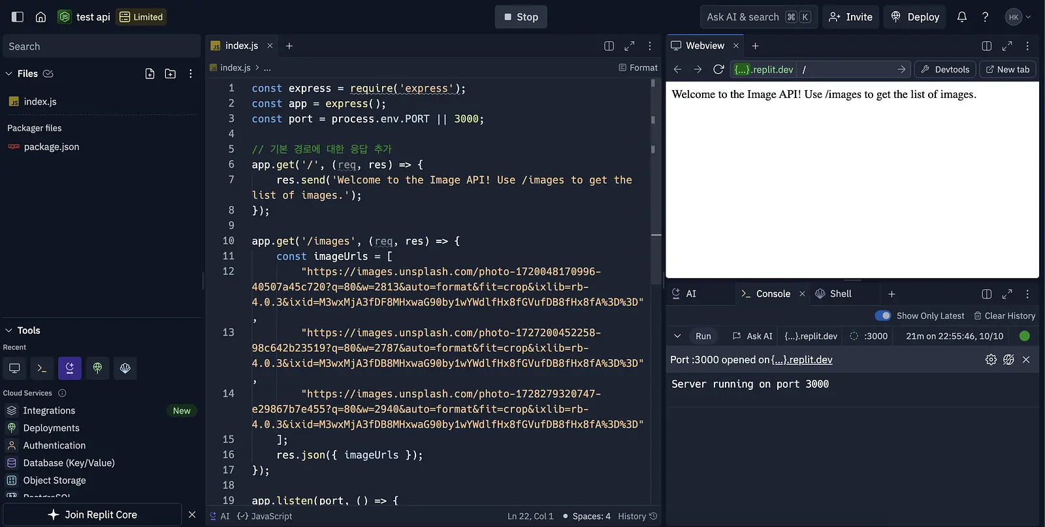Screen dimensions: 1045x527
Task: Open the Shell tool icon under Recent
Action: (42, 368)
